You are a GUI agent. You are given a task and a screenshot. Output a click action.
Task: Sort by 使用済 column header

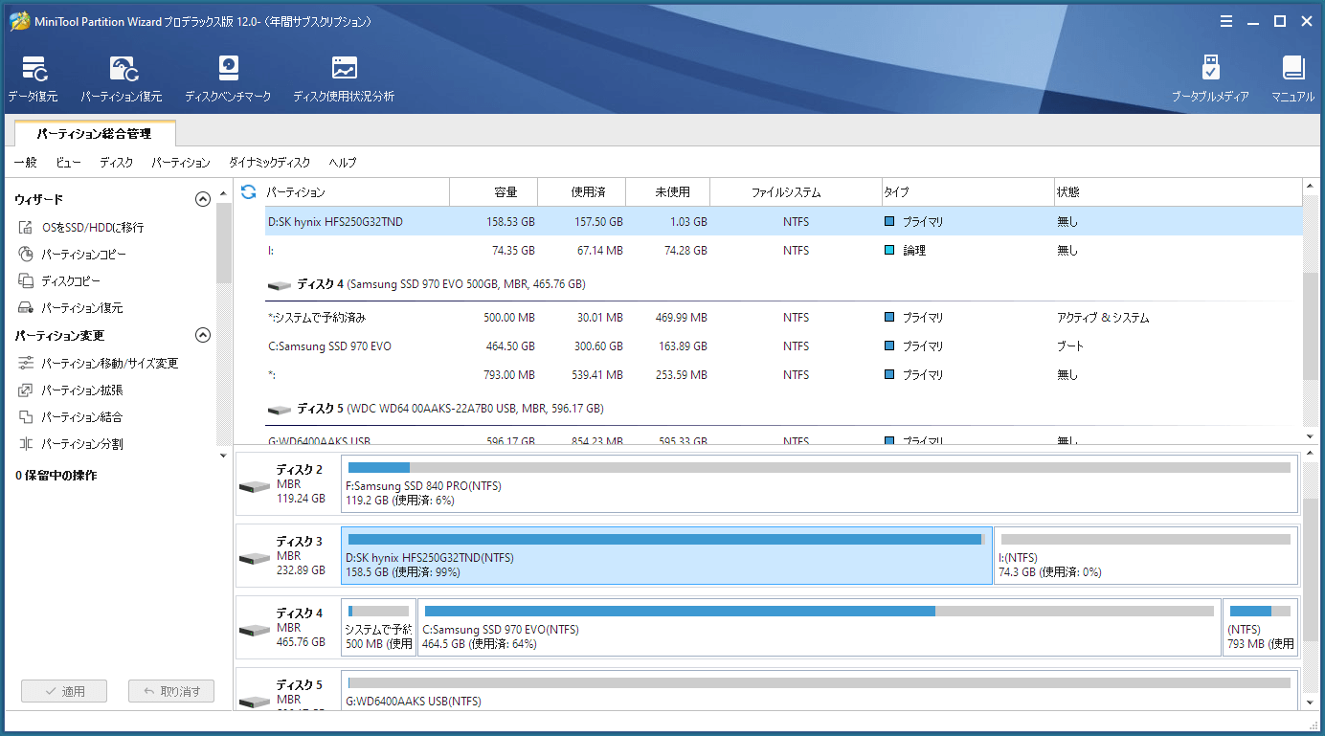581,192
